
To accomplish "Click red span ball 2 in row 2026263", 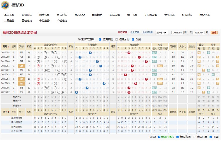I will point(125,74).
